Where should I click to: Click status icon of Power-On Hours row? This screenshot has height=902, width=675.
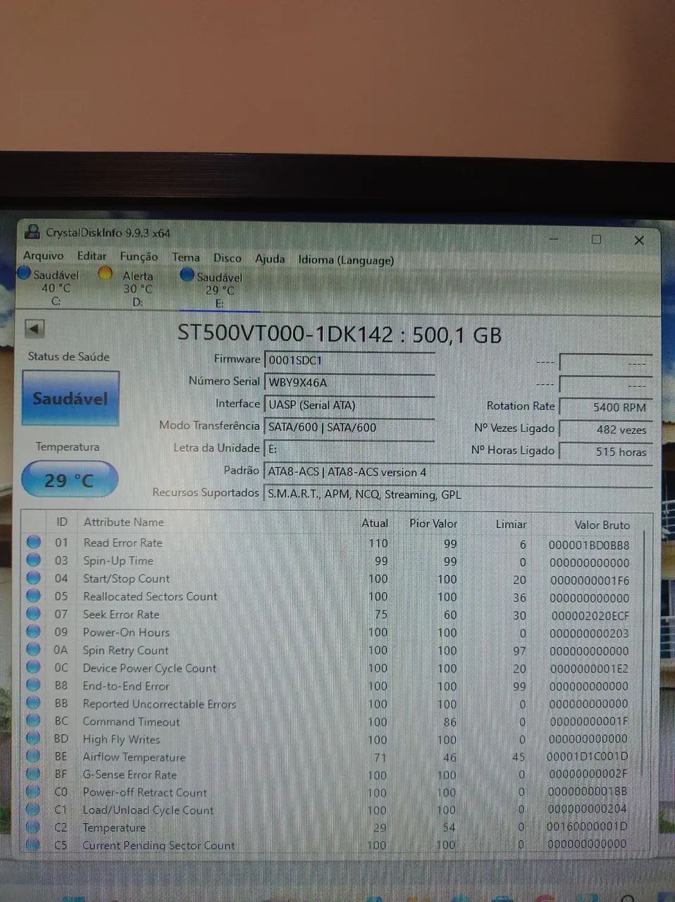pyautogui.click(x=33, y=632)
